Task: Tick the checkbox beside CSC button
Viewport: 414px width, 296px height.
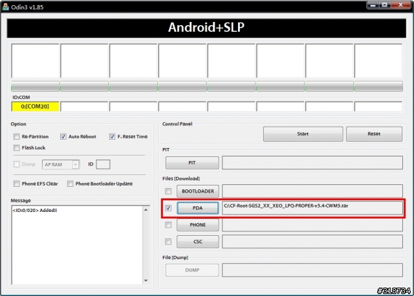Action: (x=168, y=242)
